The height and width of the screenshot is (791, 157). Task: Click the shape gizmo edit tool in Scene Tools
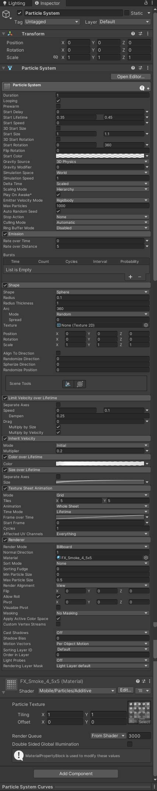68,384
